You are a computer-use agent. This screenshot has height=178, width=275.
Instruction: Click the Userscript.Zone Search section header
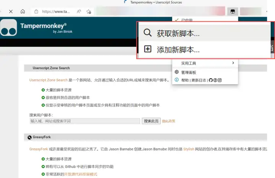[x=146, y=68]
